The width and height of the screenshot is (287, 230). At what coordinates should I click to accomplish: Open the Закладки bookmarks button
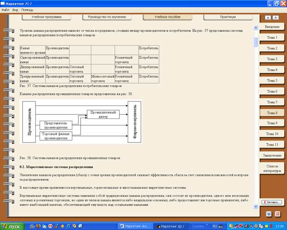pos(272,202)
